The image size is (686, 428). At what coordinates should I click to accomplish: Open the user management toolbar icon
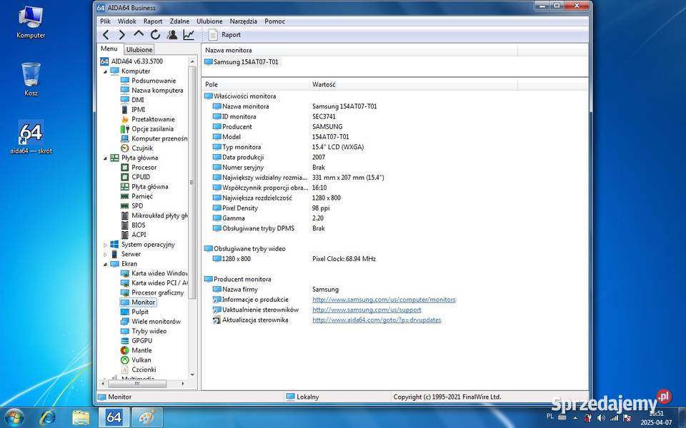tap(172, 34)
